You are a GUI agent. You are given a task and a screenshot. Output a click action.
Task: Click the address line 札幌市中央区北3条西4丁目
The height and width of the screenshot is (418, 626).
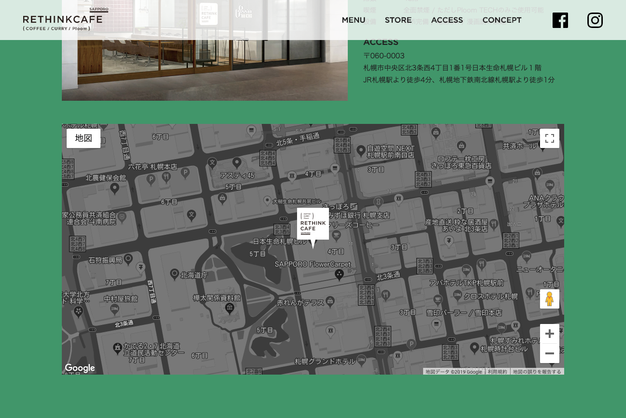(x=453, y=68)
